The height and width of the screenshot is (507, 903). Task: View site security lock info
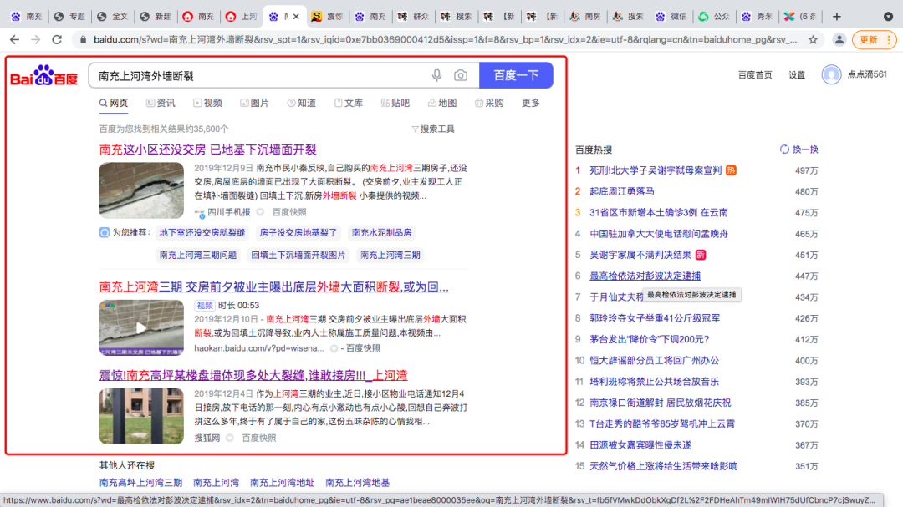pos(83,40)
